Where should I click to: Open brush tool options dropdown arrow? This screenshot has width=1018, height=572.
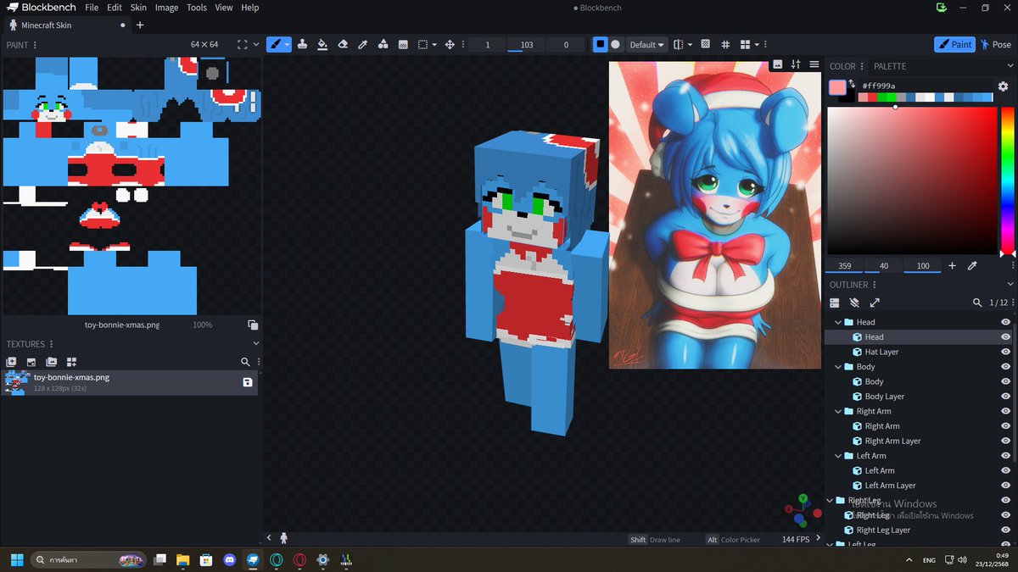288,44
